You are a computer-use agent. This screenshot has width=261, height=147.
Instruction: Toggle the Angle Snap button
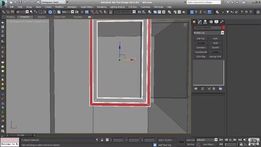pos(97,12)
